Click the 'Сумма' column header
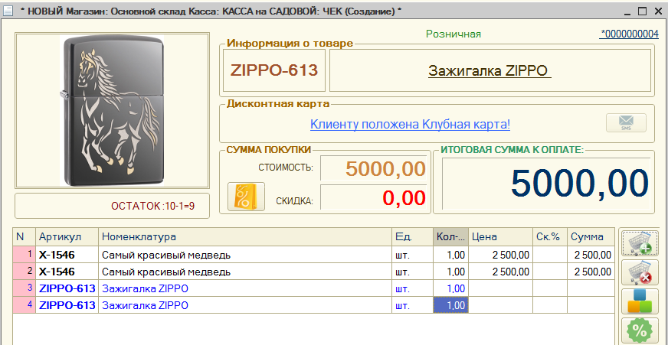 point(591,237)
